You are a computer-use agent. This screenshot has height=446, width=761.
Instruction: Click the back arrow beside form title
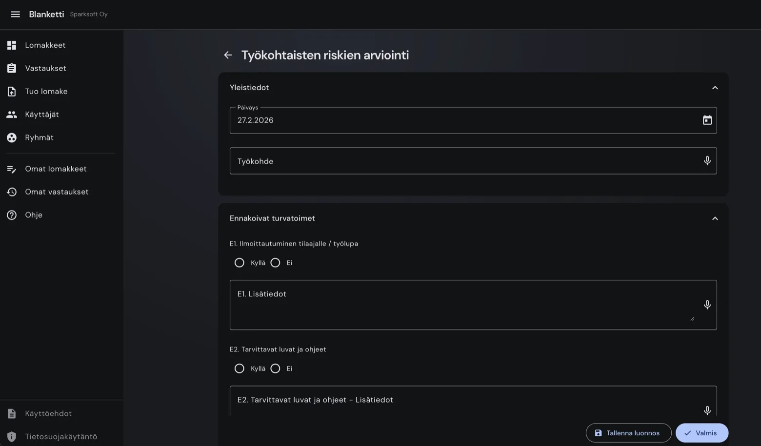tap(228, 55)
